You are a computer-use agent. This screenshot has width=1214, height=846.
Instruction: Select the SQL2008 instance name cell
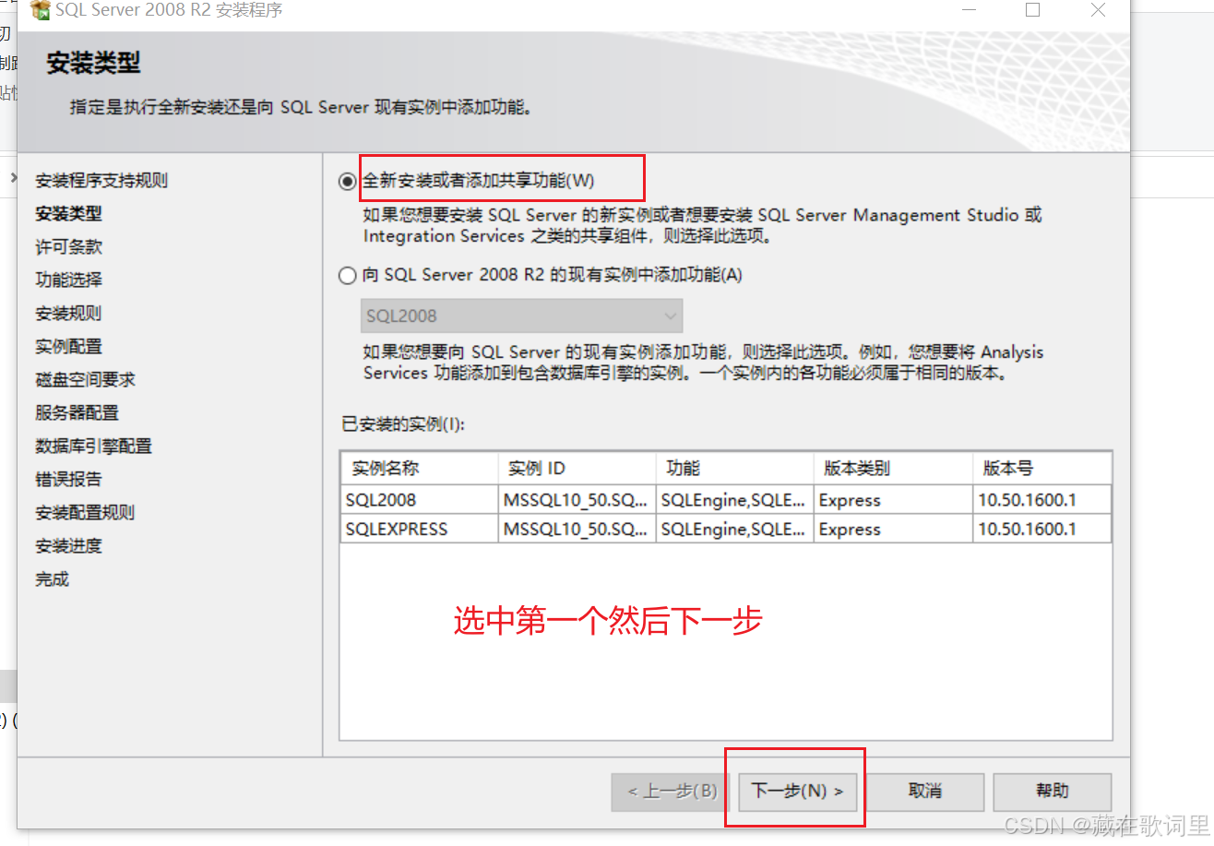(x=419, y=500)
